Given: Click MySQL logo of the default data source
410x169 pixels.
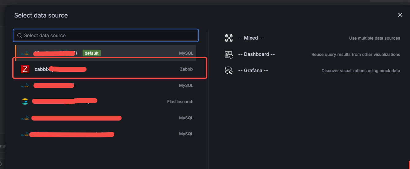Looking at the screenshot, I should pos(25,53).
